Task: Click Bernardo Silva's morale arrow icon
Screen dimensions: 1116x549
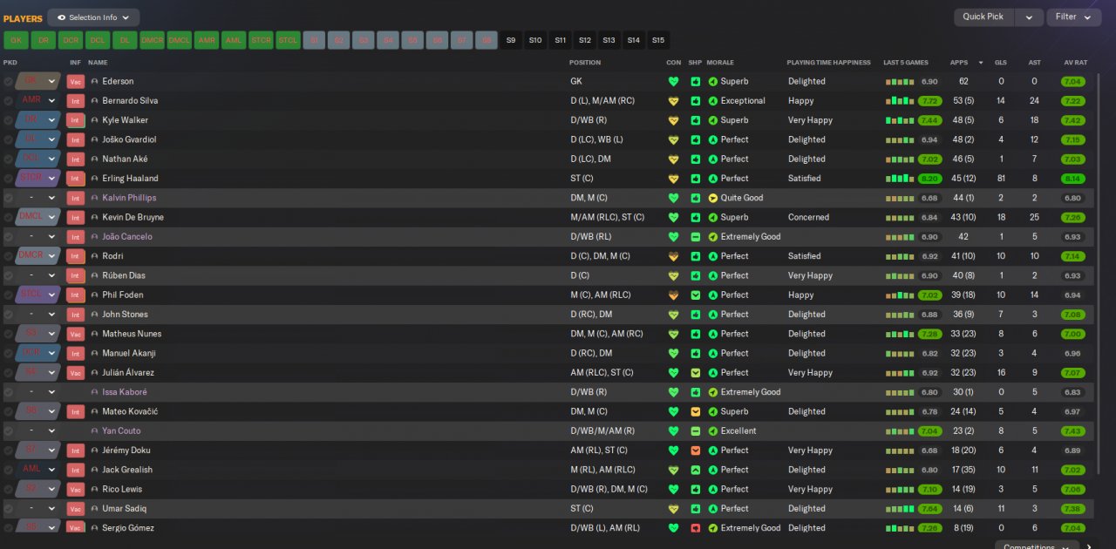Action: [x=713, y=101]
